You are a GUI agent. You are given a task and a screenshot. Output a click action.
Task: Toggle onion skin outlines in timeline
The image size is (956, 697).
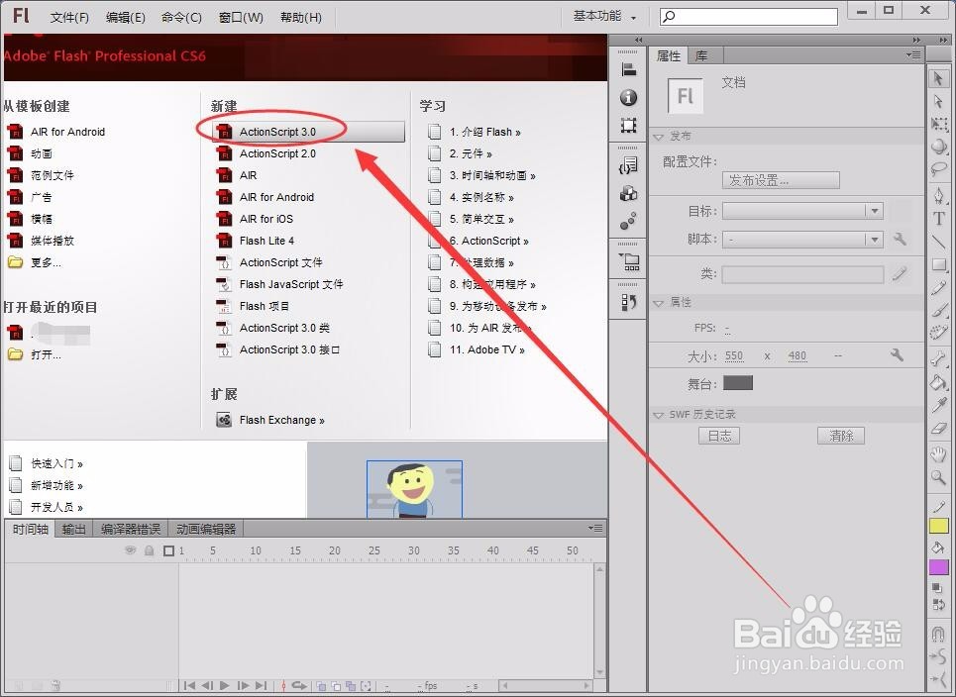tap(335, 686)
